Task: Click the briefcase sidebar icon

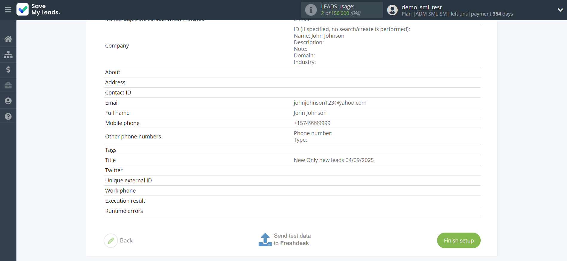Action: 8,86
